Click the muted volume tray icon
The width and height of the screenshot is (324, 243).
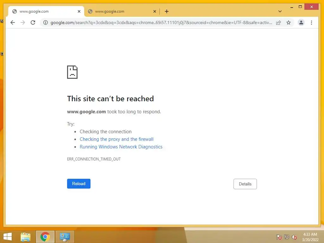click(x=294, y=237)
